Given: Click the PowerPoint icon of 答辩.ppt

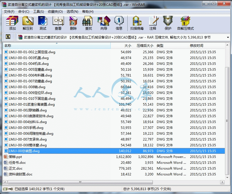Looking at the screenshot, I should 6,157.
